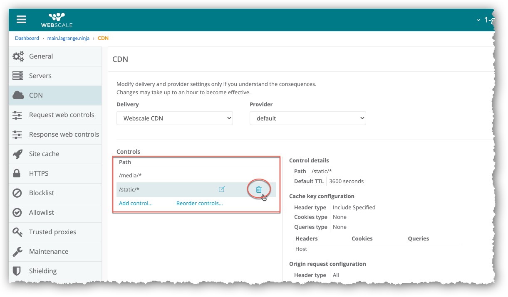Click the General gears icon

pyautogui.click(x=18, y=56)
